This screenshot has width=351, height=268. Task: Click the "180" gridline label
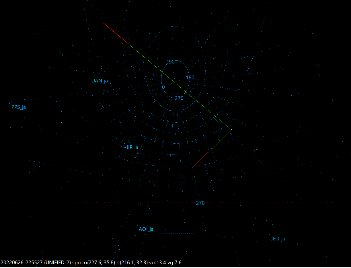[190, 78]
